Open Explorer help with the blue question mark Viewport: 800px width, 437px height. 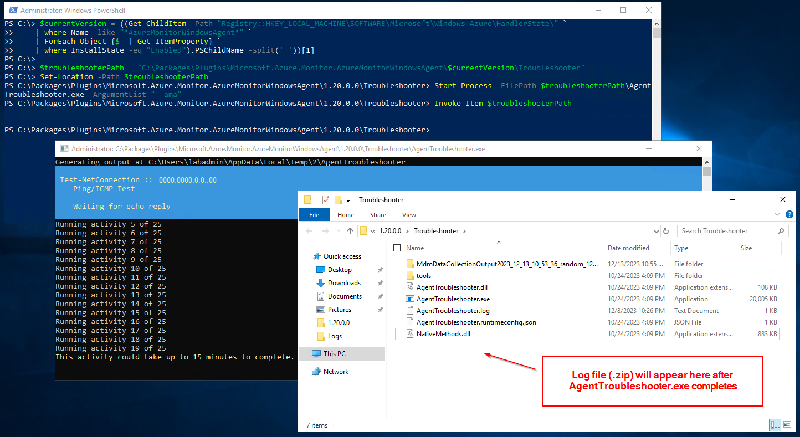coord(789,215)
